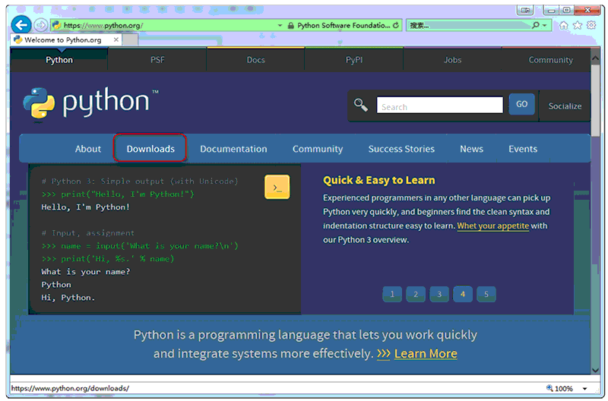
Task: Open the Docs top navigation tab
Action: 256,60
